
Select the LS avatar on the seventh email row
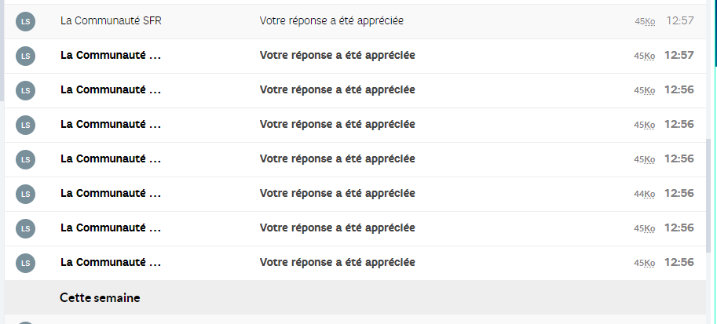coord(26,228)
